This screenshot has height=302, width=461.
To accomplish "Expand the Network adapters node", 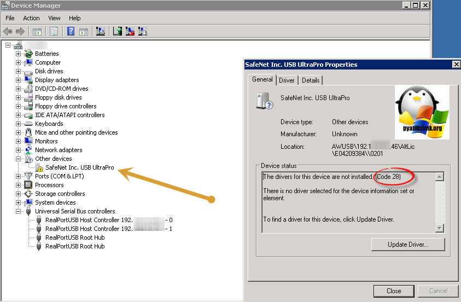I will coord(19,150).
